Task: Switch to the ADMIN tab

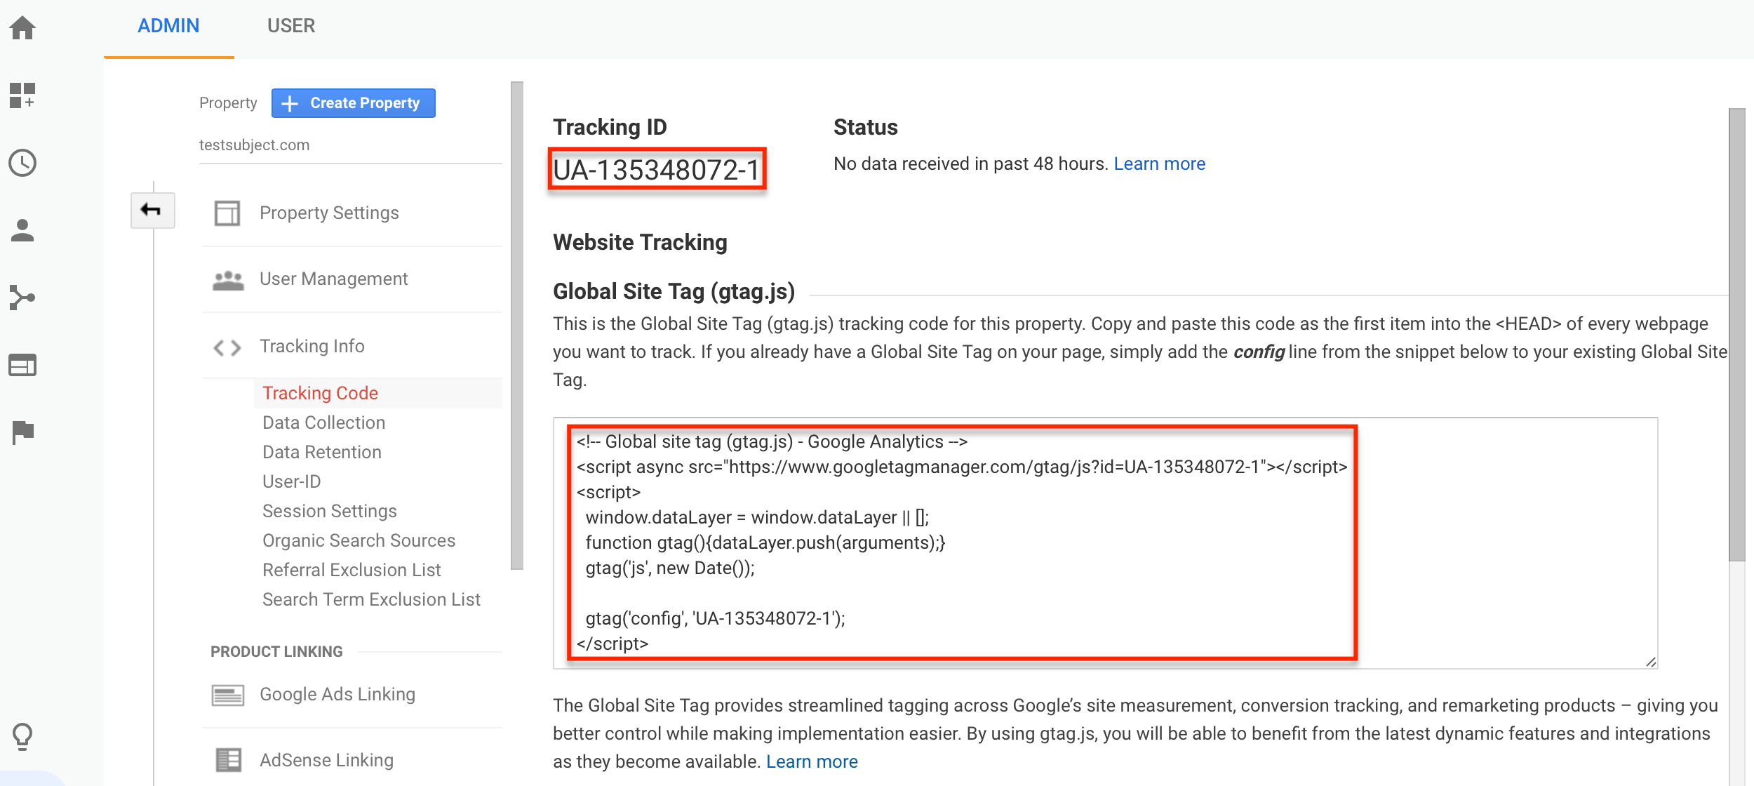Action: coord(168,27)
